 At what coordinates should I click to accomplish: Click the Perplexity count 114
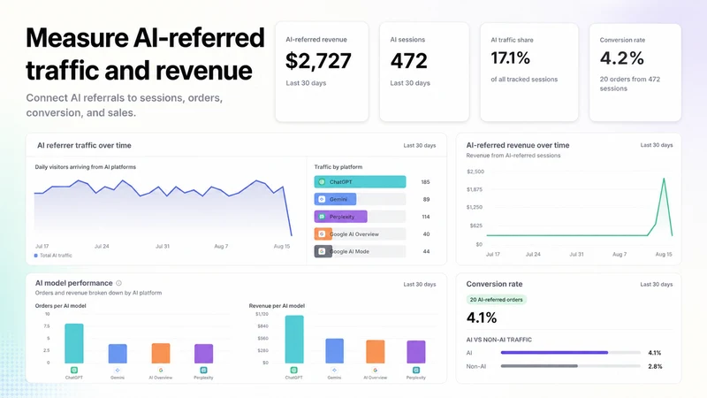[x=426, y=217]
